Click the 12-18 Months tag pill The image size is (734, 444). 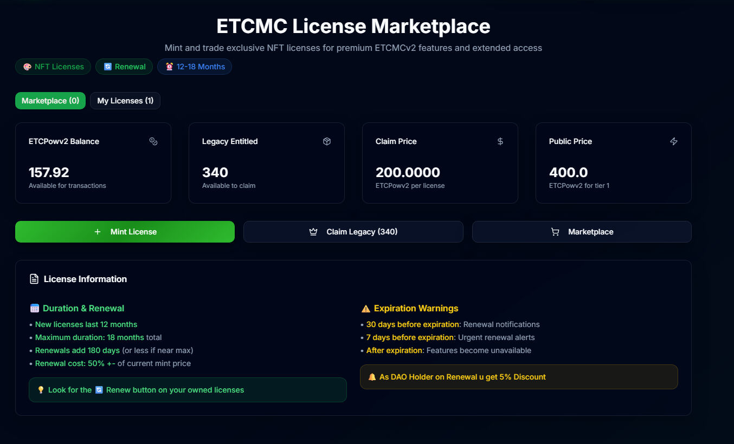(195, 67)
